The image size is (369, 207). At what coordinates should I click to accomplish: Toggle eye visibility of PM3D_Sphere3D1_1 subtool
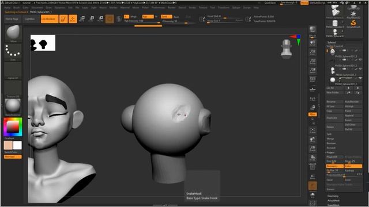(x=360, y=78)
